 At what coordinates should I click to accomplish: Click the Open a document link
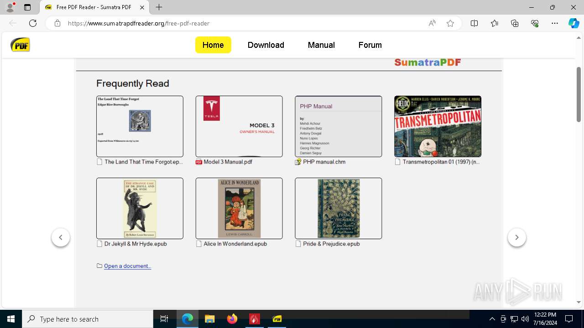pyautogui.click(x=127, y=266)
